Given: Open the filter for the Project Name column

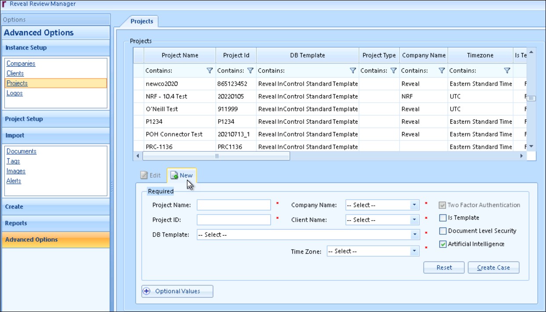Looking at the screenshot, I should click(210, 70).
